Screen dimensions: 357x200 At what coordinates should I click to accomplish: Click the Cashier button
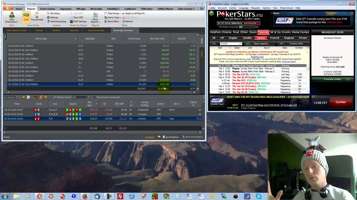click(341, 102)
